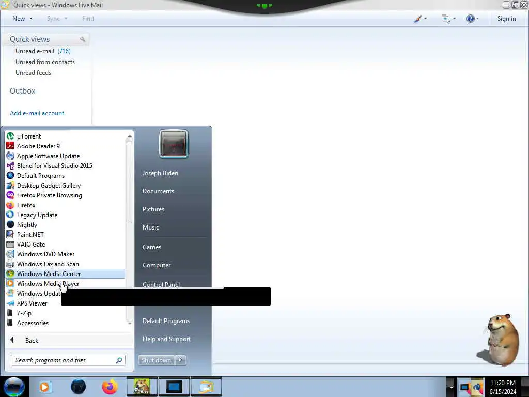Click the volume tray icon
The height and width of the screenshot is (397, 529).
click(x=478, y=387)
